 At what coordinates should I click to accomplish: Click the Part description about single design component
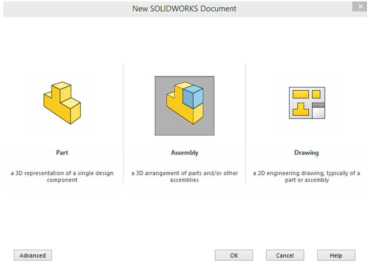click(62, 177)
